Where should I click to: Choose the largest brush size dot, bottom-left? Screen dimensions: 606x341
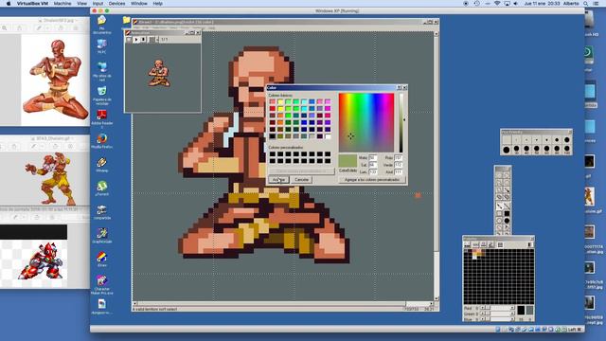click(507, 150)
